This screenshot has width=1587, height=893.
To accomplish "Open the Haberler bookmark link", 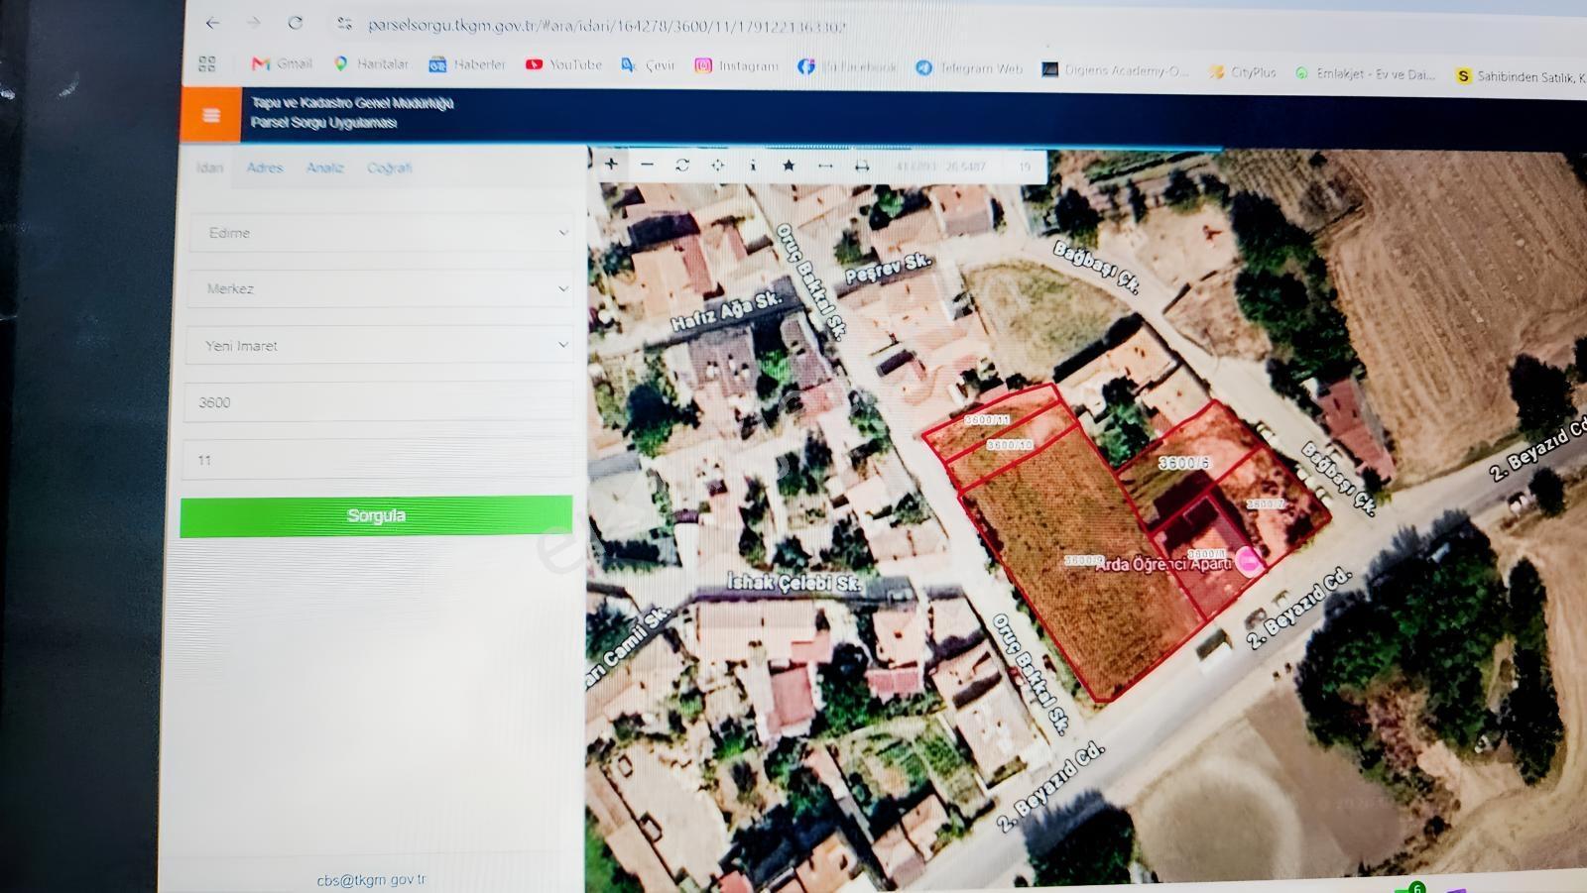I will 466,64.
